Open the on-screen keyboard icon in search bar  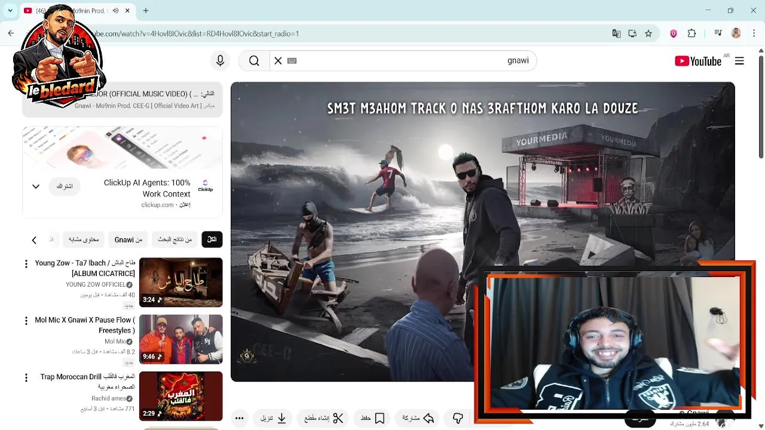point(292,61)
